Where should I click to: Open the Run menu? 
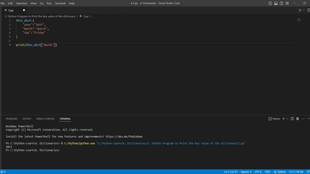pyautogui.click(x=49, y=3)
